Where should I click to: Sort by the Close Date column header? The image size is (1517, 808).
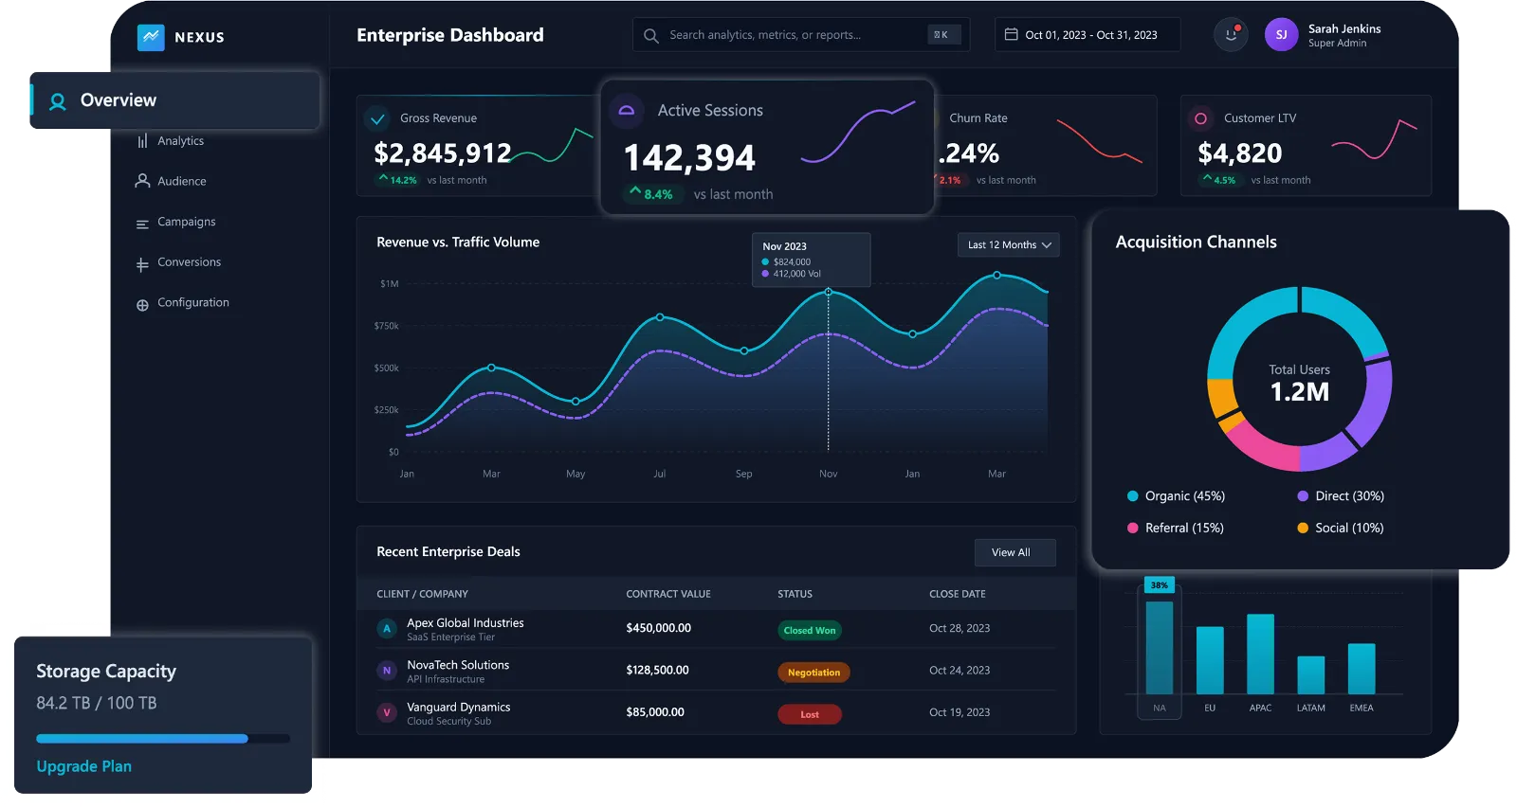958,595
